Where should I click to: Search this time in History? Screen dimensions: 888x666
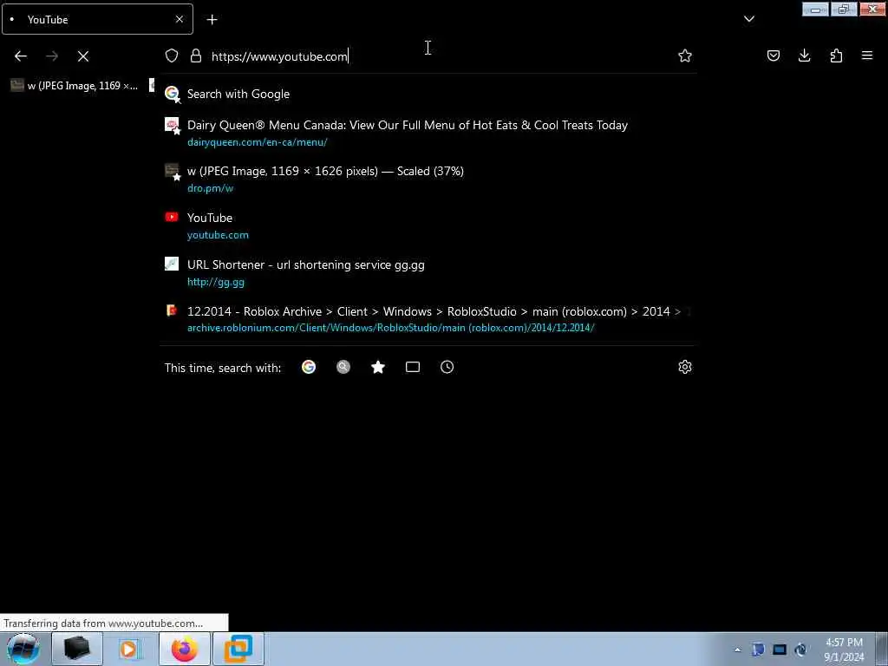click(447, 367)
